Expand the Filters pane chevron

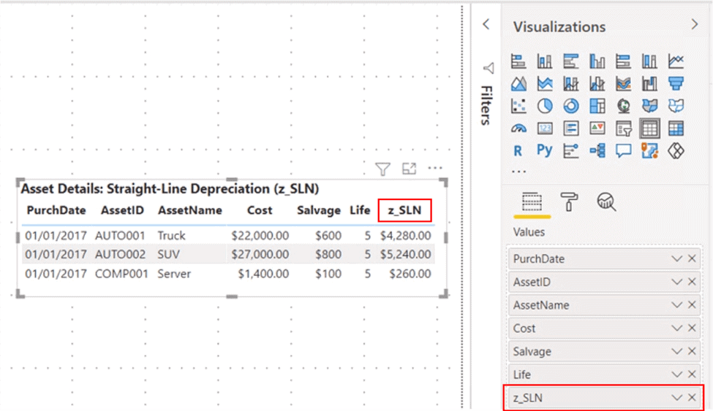[486, 24]
